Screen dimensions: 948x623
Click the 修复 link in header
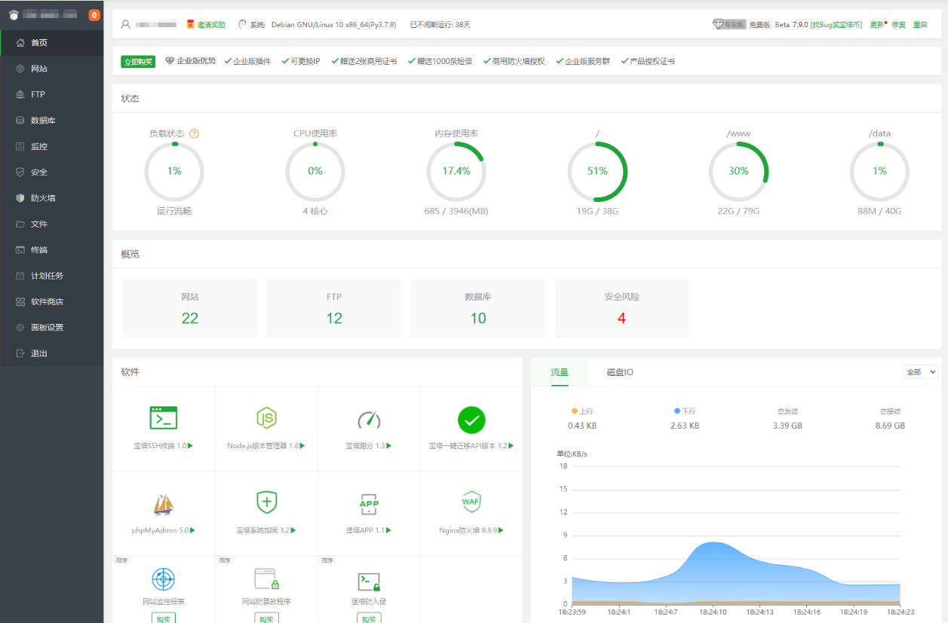coord(898,25)
